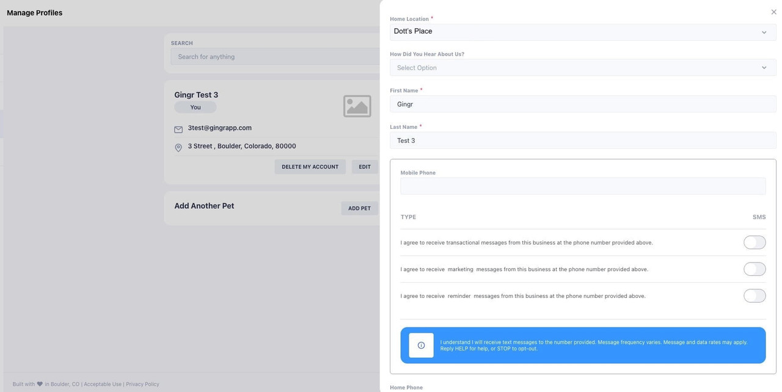Enable marketing messages SMS toggle
Screen dimensions: 782x392
pos(755,269)
